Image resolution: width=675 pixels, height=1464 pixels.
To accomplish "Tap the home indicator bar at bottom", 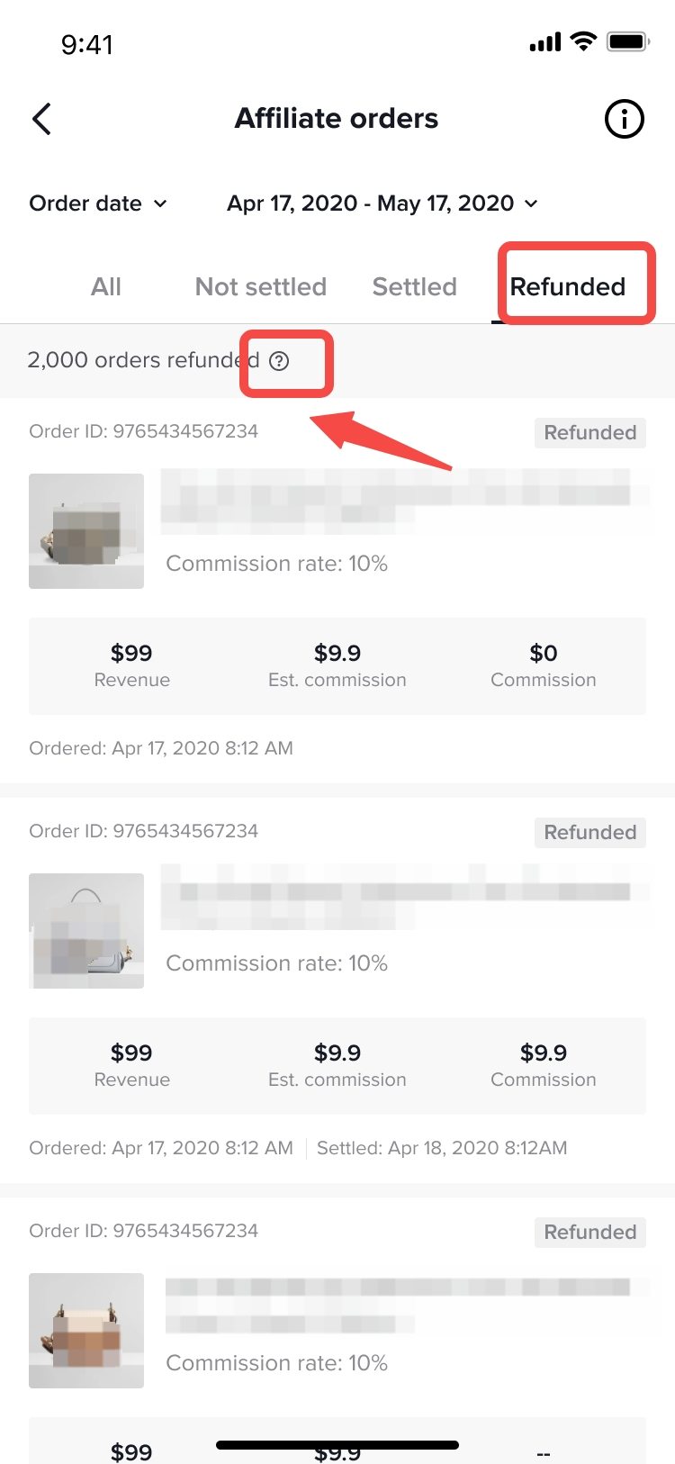I will [337, 1445].
